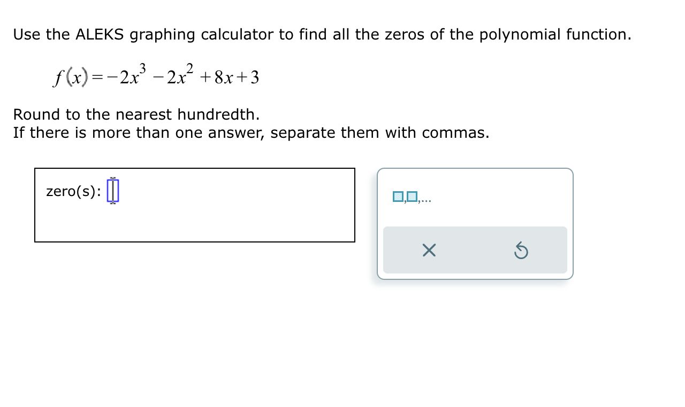Viewport: 685px width, 407px height.
Task: Activate the clear icon beside the undo arrow
Action: coord(428,250)
